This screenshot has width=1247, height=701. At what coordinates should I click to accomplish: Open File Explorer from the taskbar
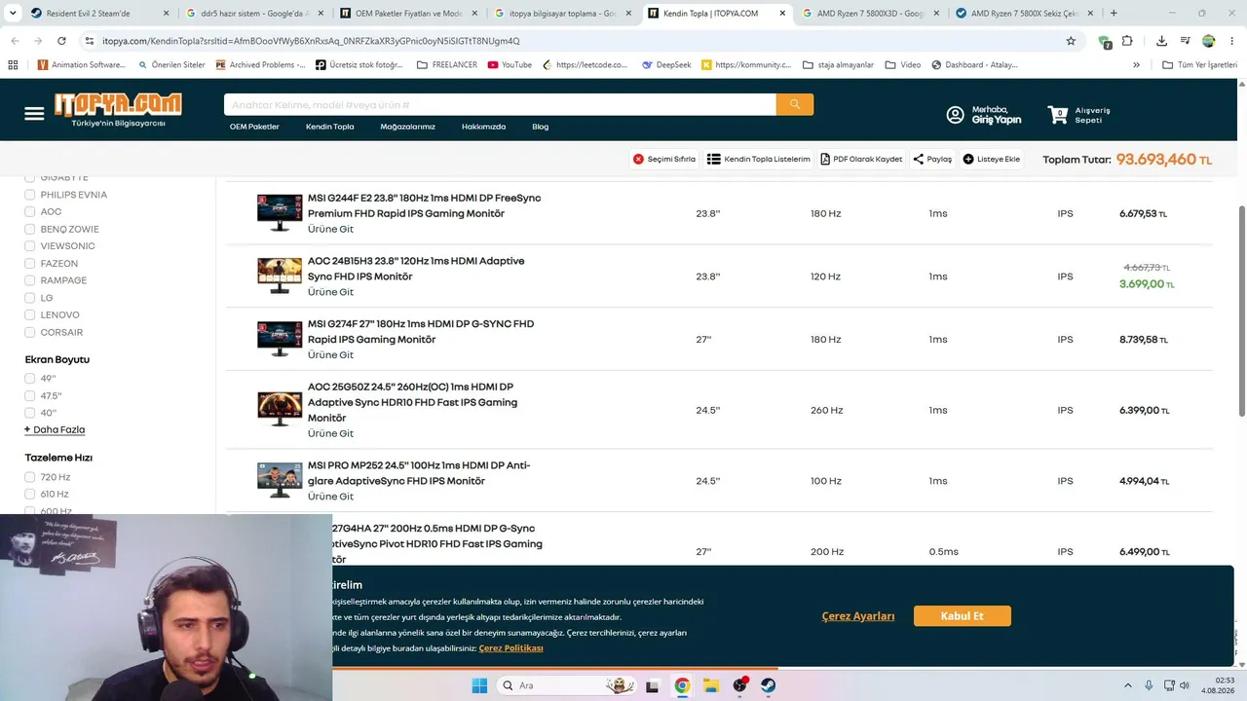(x=711, y=685)
